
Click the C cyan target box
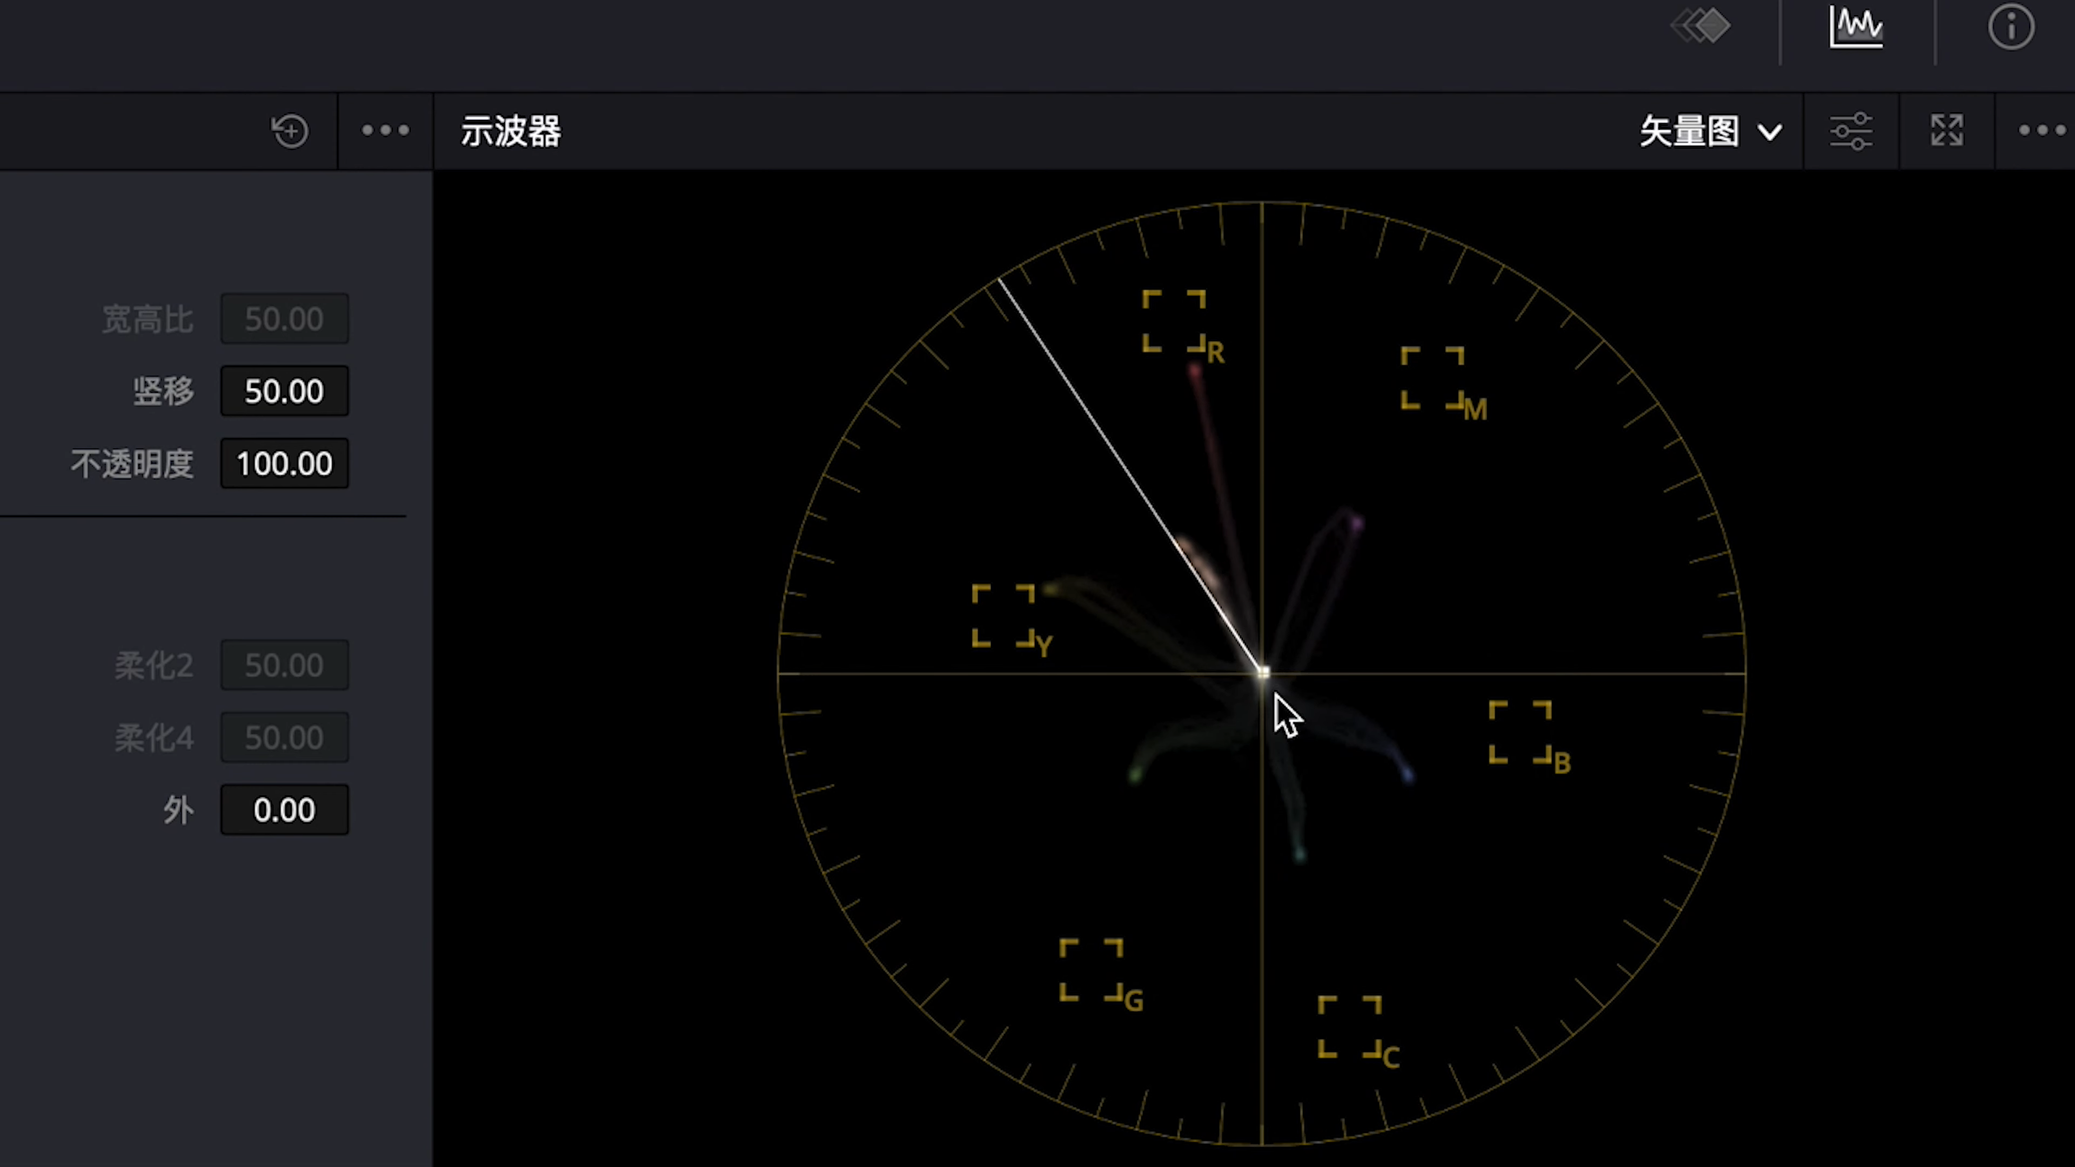(1349, 1027)
